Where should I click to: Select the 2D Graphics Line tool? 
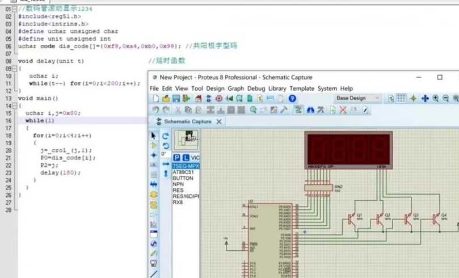[x=154, y=274]
